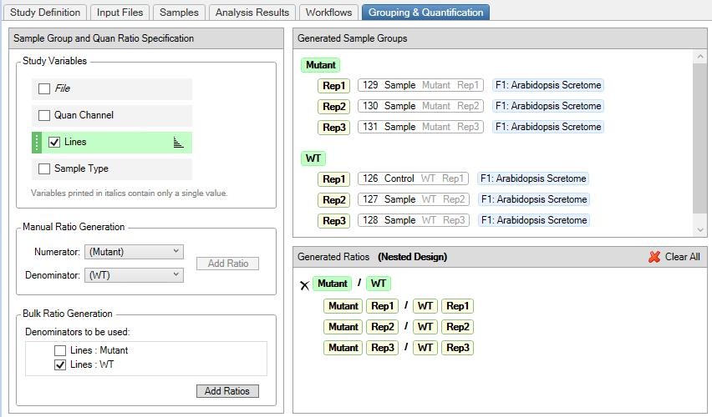Screen dimensions: 712x417
Task: Click the red X Clear All icon
Action: click(654, 257)
